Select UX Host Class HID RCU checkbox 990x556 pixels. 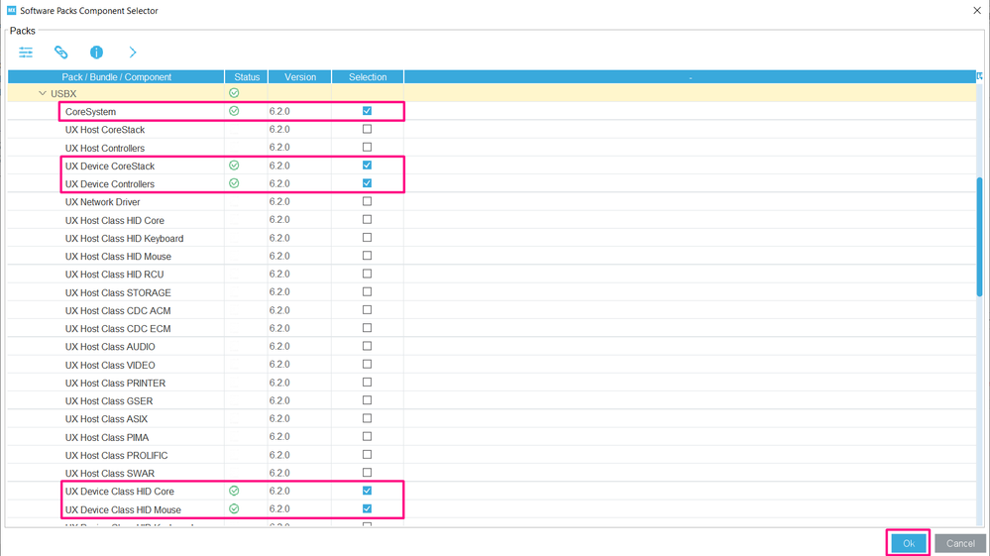point(367,274)
